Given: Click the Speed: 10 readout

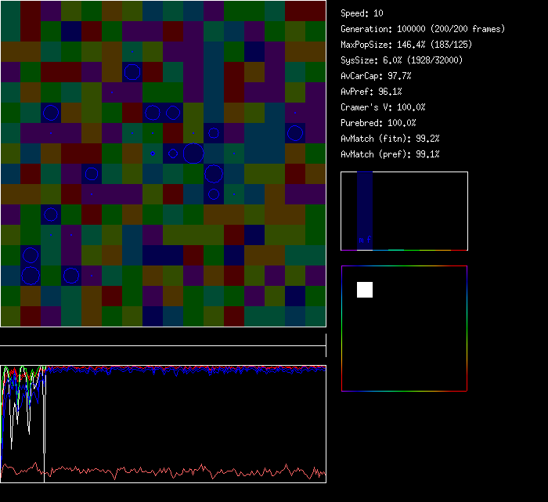Looking at the screenshot, I should coord(362,13).
